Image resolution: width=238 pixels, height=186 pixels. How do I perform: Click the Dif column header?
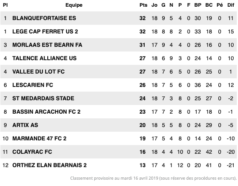(x=231, y=5)
